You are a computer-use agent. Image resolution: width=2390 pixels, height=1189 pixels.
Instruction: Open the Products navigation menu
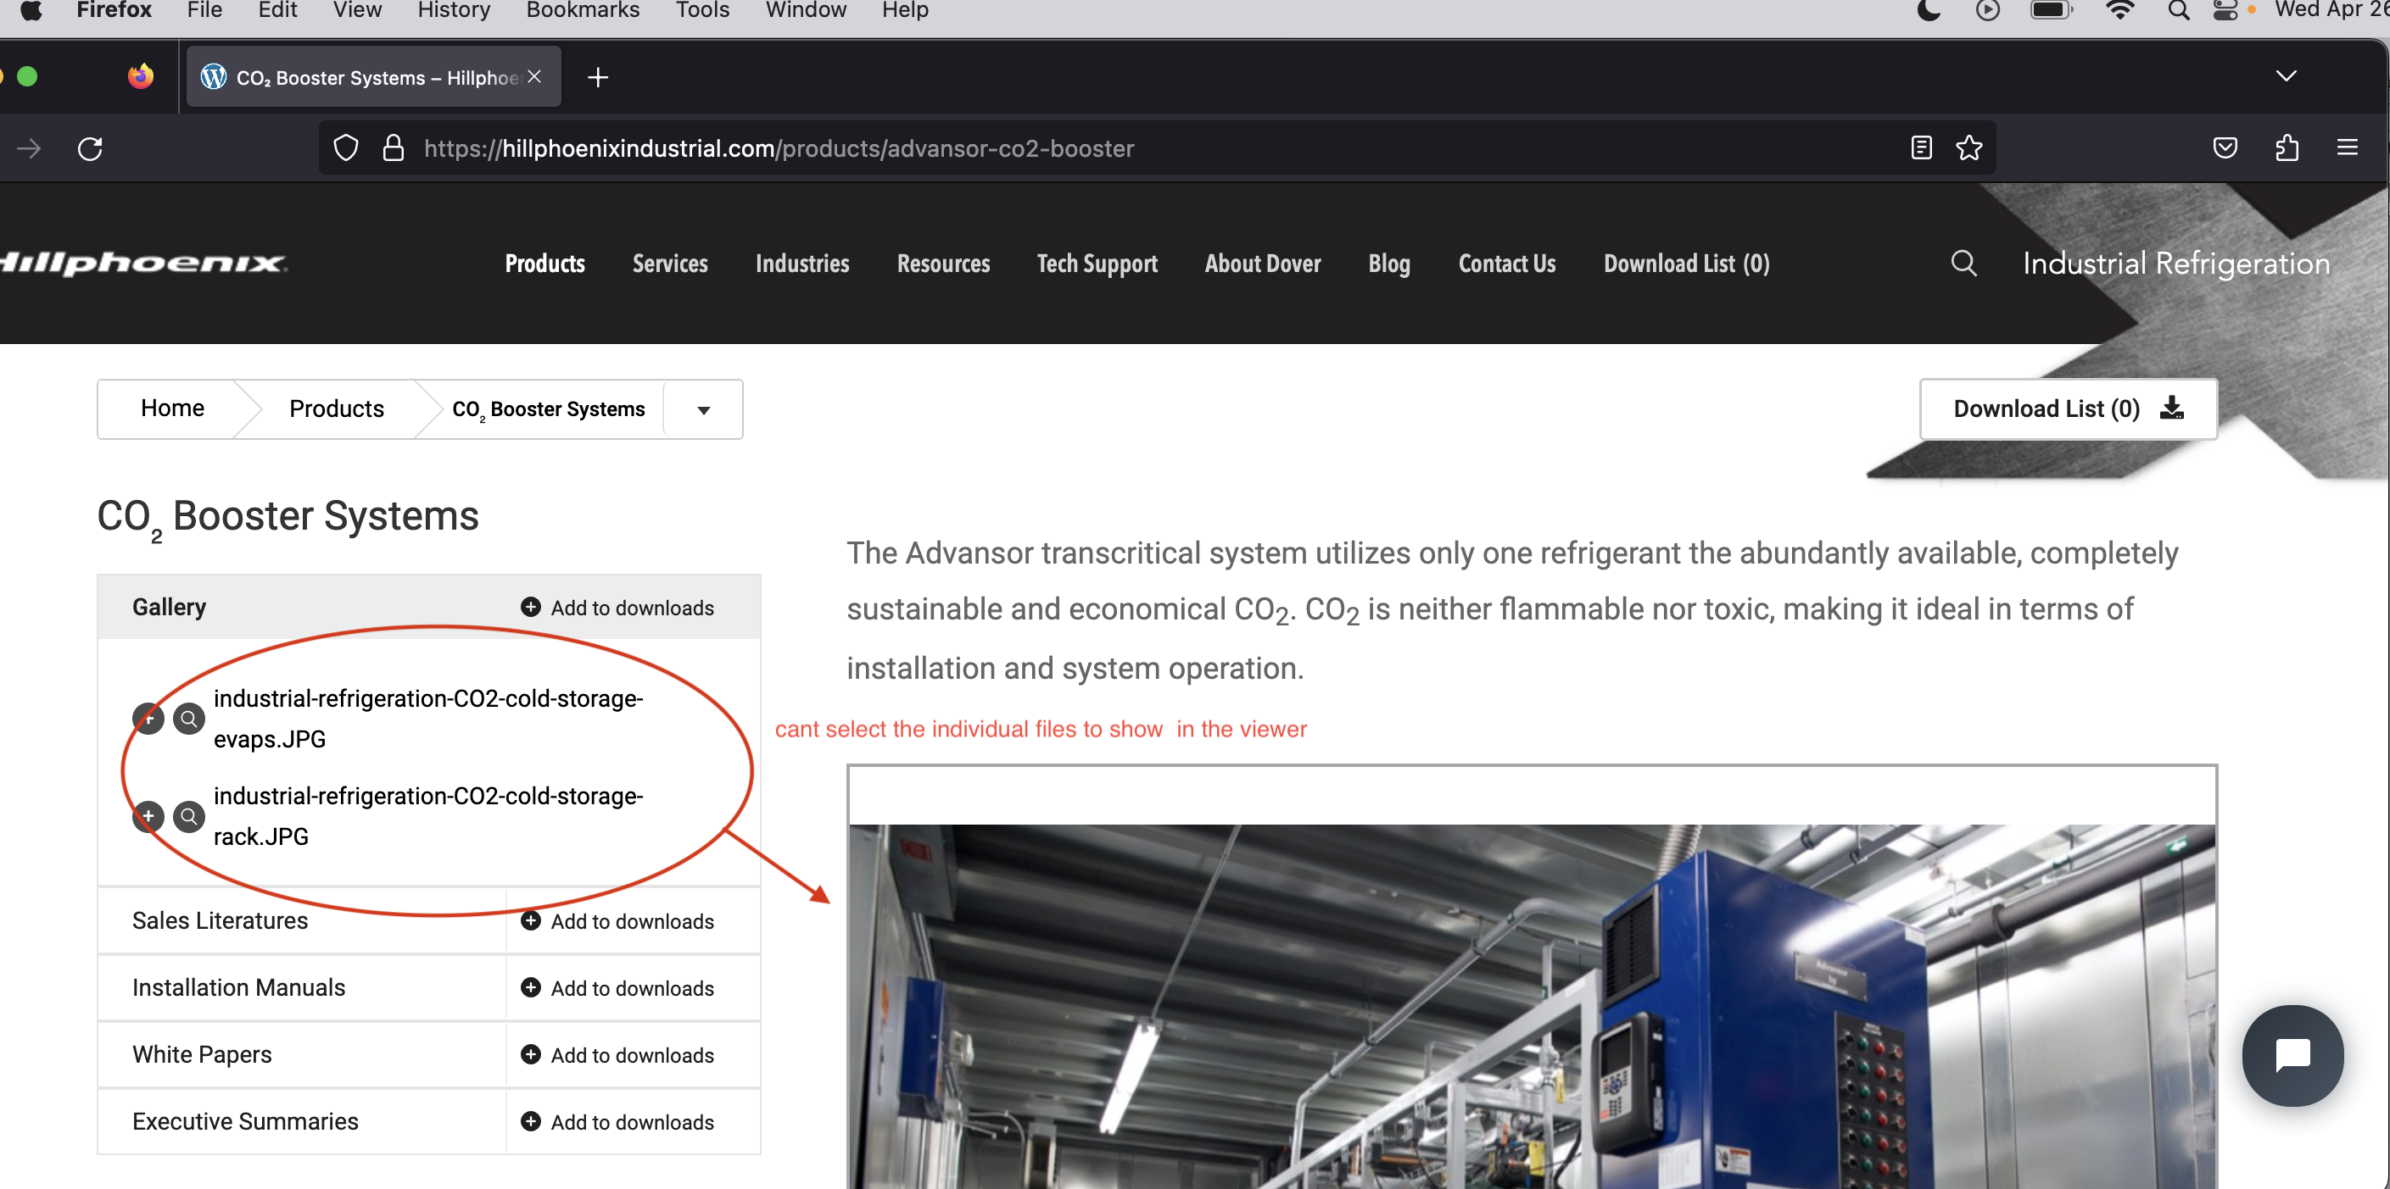click(544, 264)
